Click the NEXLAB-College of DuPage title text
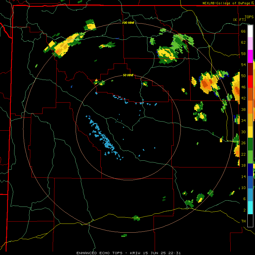The width and height of the screenshot is (255, 255). [x=228, y=3]
